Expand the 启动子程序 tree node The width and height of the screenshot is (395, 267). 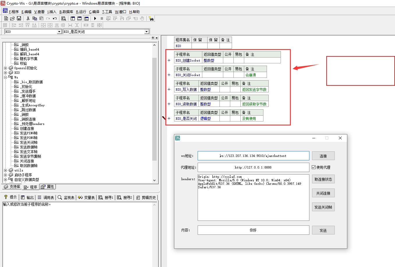5,175
